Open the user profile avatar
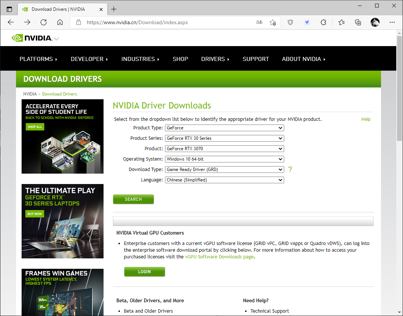Screen dimensions: 403x316 (375, 22)
